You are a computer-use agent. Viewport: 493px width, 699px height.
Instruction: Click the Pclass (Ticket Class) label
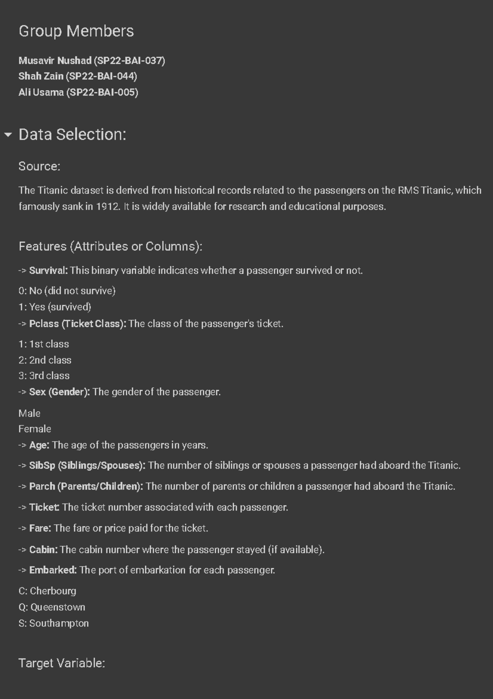coord(77,324)
